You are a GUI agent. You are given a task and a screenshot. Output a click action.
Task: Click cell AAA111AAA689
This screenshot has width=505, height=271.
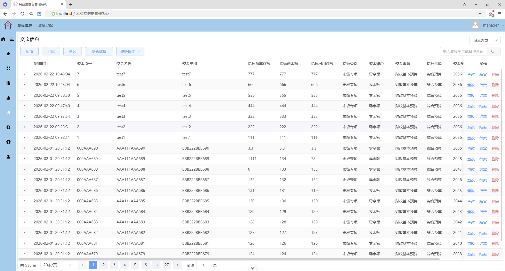pos(131,159)
